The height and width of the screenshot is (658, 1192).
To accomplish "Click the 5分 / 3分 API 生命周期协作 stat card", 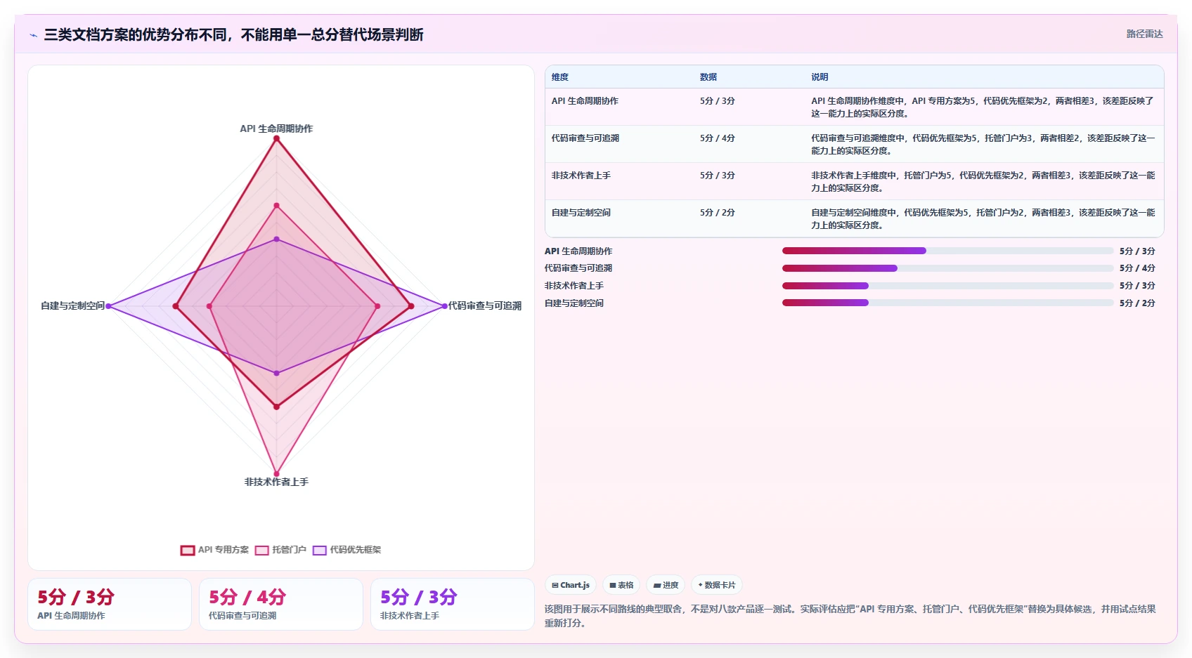I will click(110, 604).
